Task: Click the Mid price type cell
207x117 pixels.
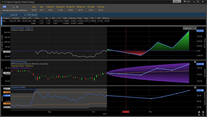Action: coord(34,21)
